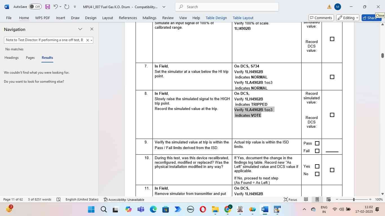
Task: Click the vertical scrollbar thumb
Action: tap(382, 55)
